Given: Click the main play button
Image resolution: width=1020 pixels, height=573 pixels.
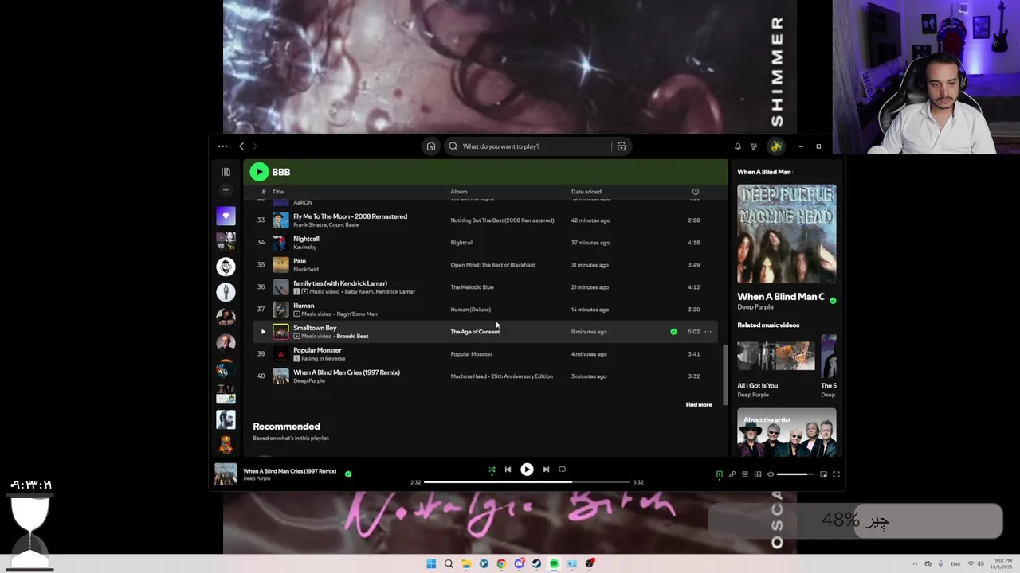Looking at the screenshot, I should [x=527, y=470].
